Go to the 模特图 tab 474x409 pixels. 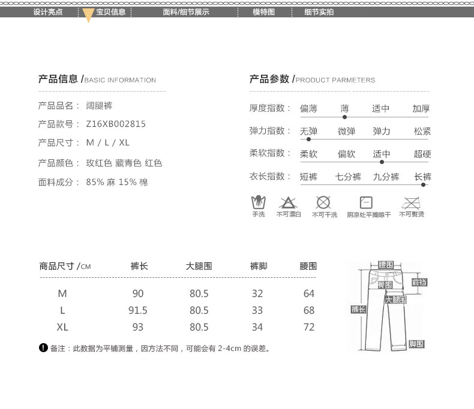(x=263, y=12)
